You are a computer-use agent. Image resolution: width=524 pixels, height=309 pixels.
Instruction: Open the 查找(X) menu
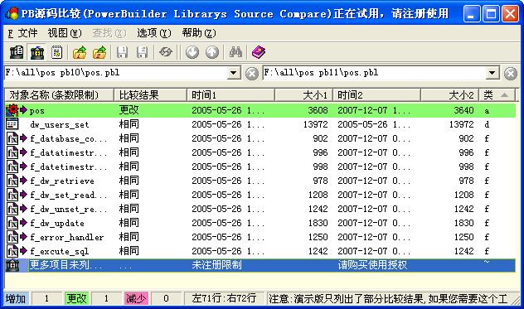(109, 33)
